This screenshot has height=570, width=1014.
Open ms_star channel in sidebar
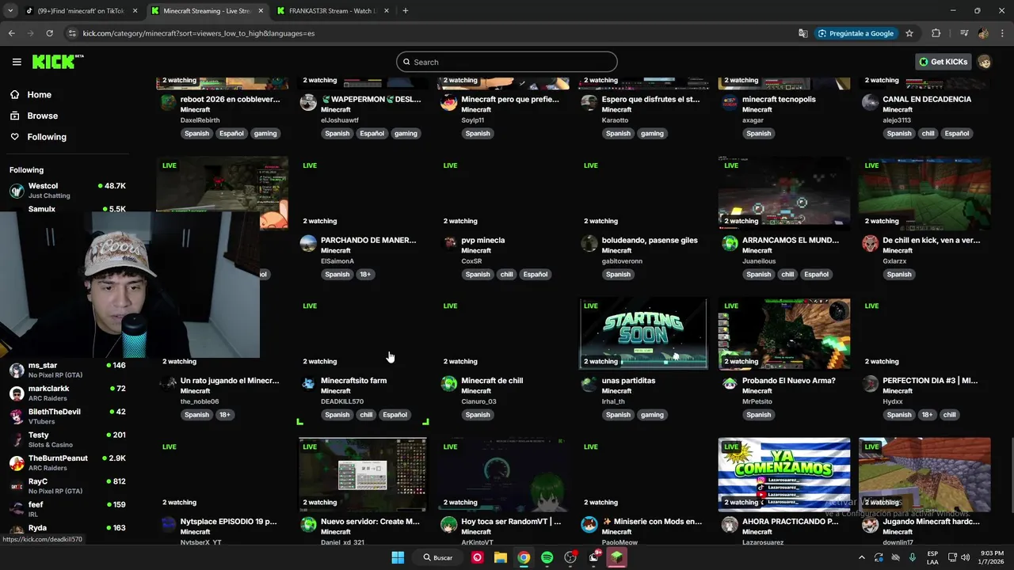[67, 370]
